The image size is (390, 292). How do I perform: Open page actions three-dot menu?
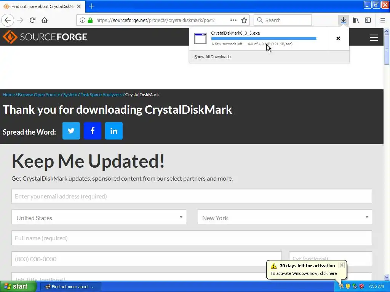tap(233, 21)
